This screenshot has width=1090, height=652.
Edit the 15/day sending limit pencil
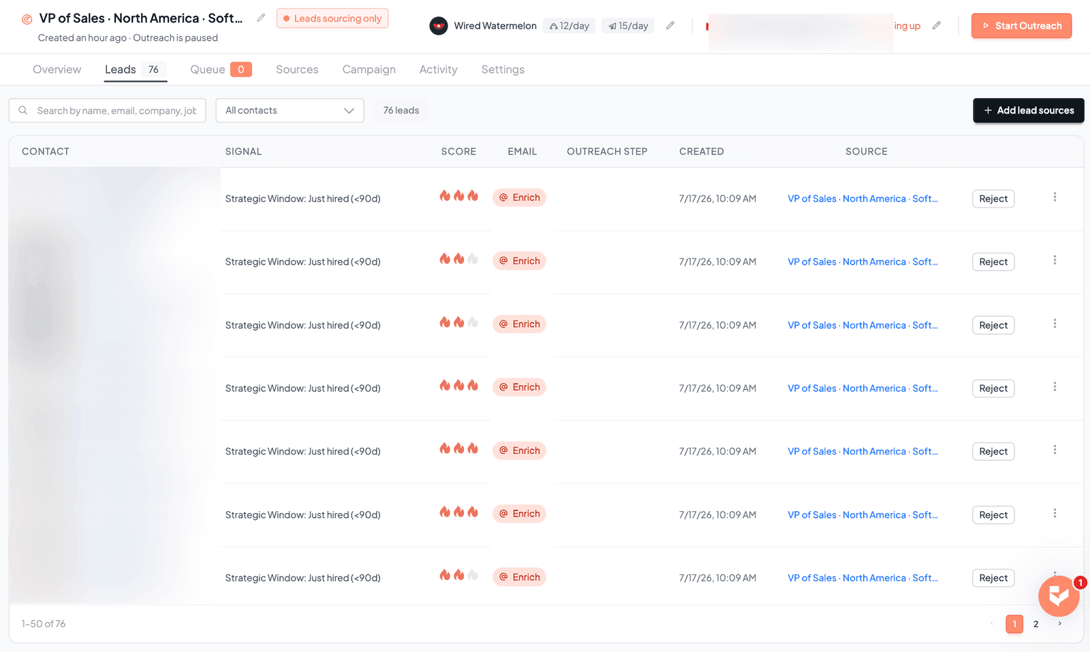coord(670,26)
